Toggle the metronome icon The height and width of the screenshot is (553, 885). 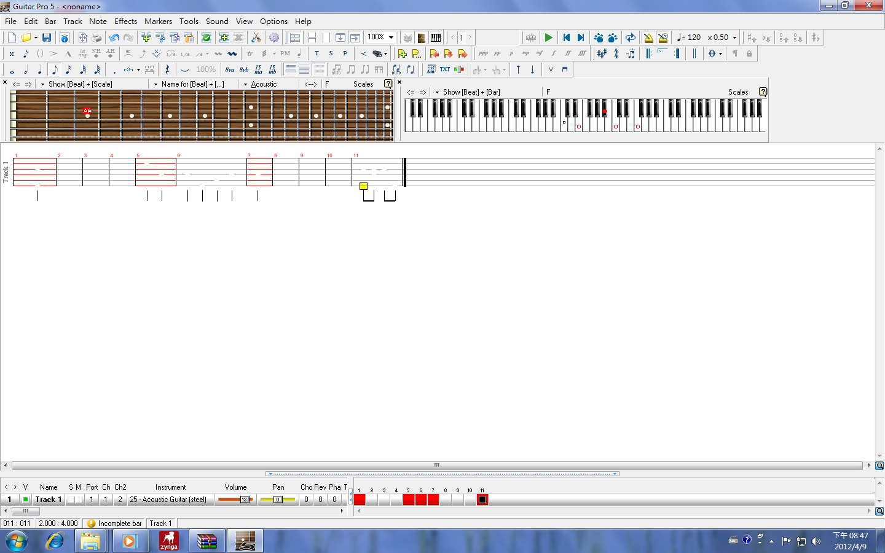pos(648,37)
